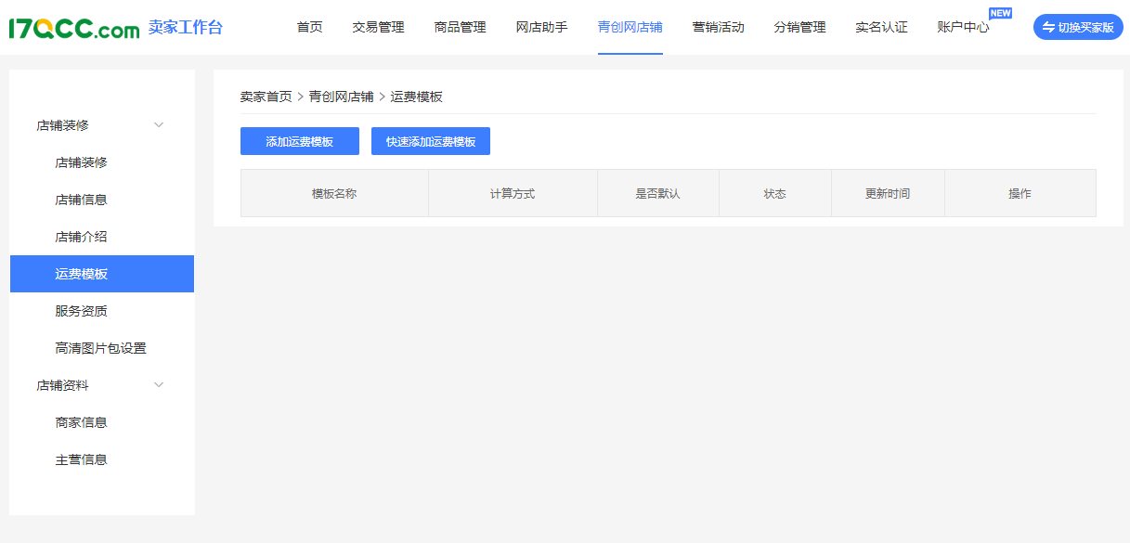
Task: Click 添加运费模板 button
Action: coord(299,141)
